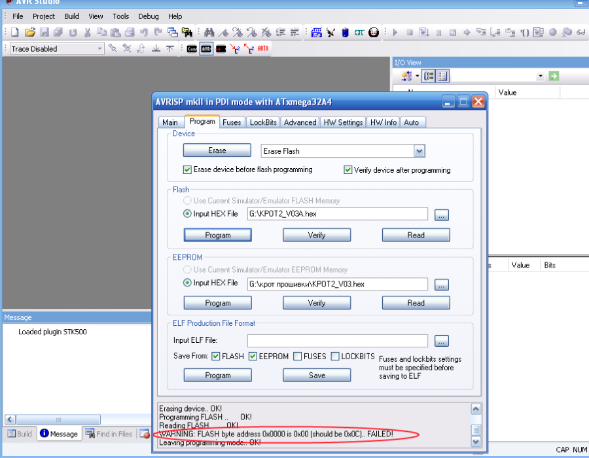Click the teal QT toolbar icon

tap(359, 33)
